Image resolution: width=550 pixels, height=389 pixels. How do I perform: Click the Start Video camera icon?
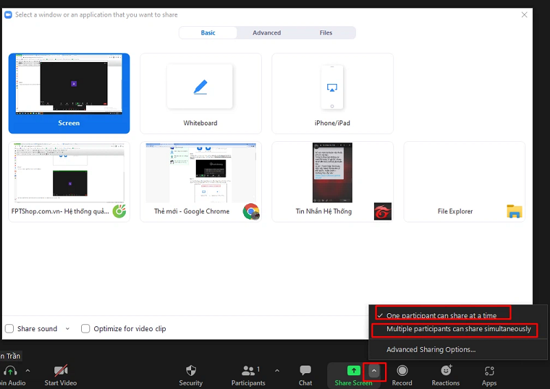coord(60,371)
